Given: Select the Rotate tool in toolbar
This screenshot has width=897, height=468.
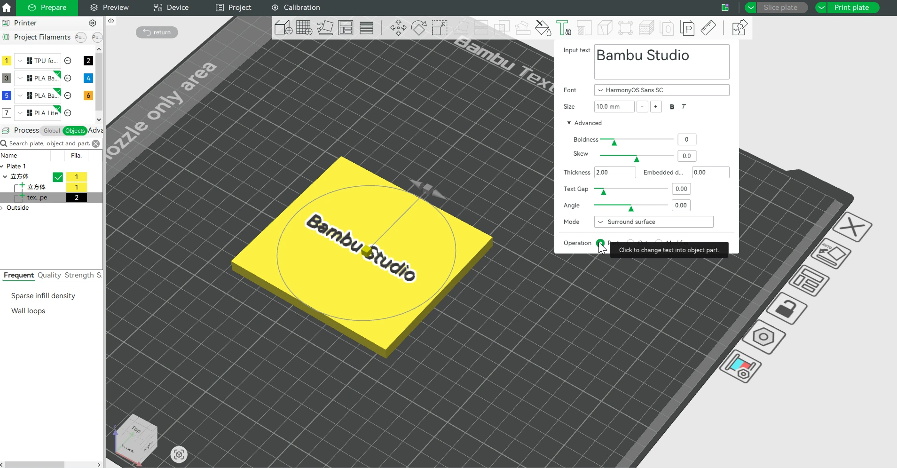Looking at the screenshot, I should [419, 28].
